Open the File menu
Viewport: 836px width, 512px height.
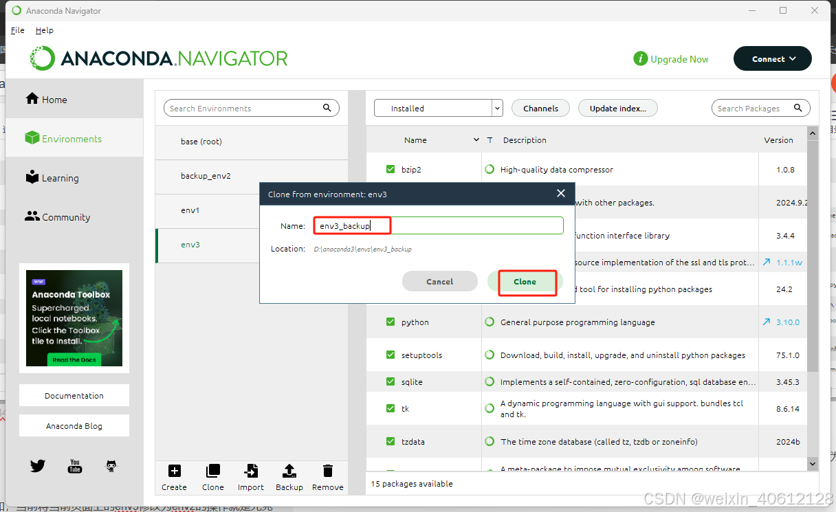click(18, 30)
